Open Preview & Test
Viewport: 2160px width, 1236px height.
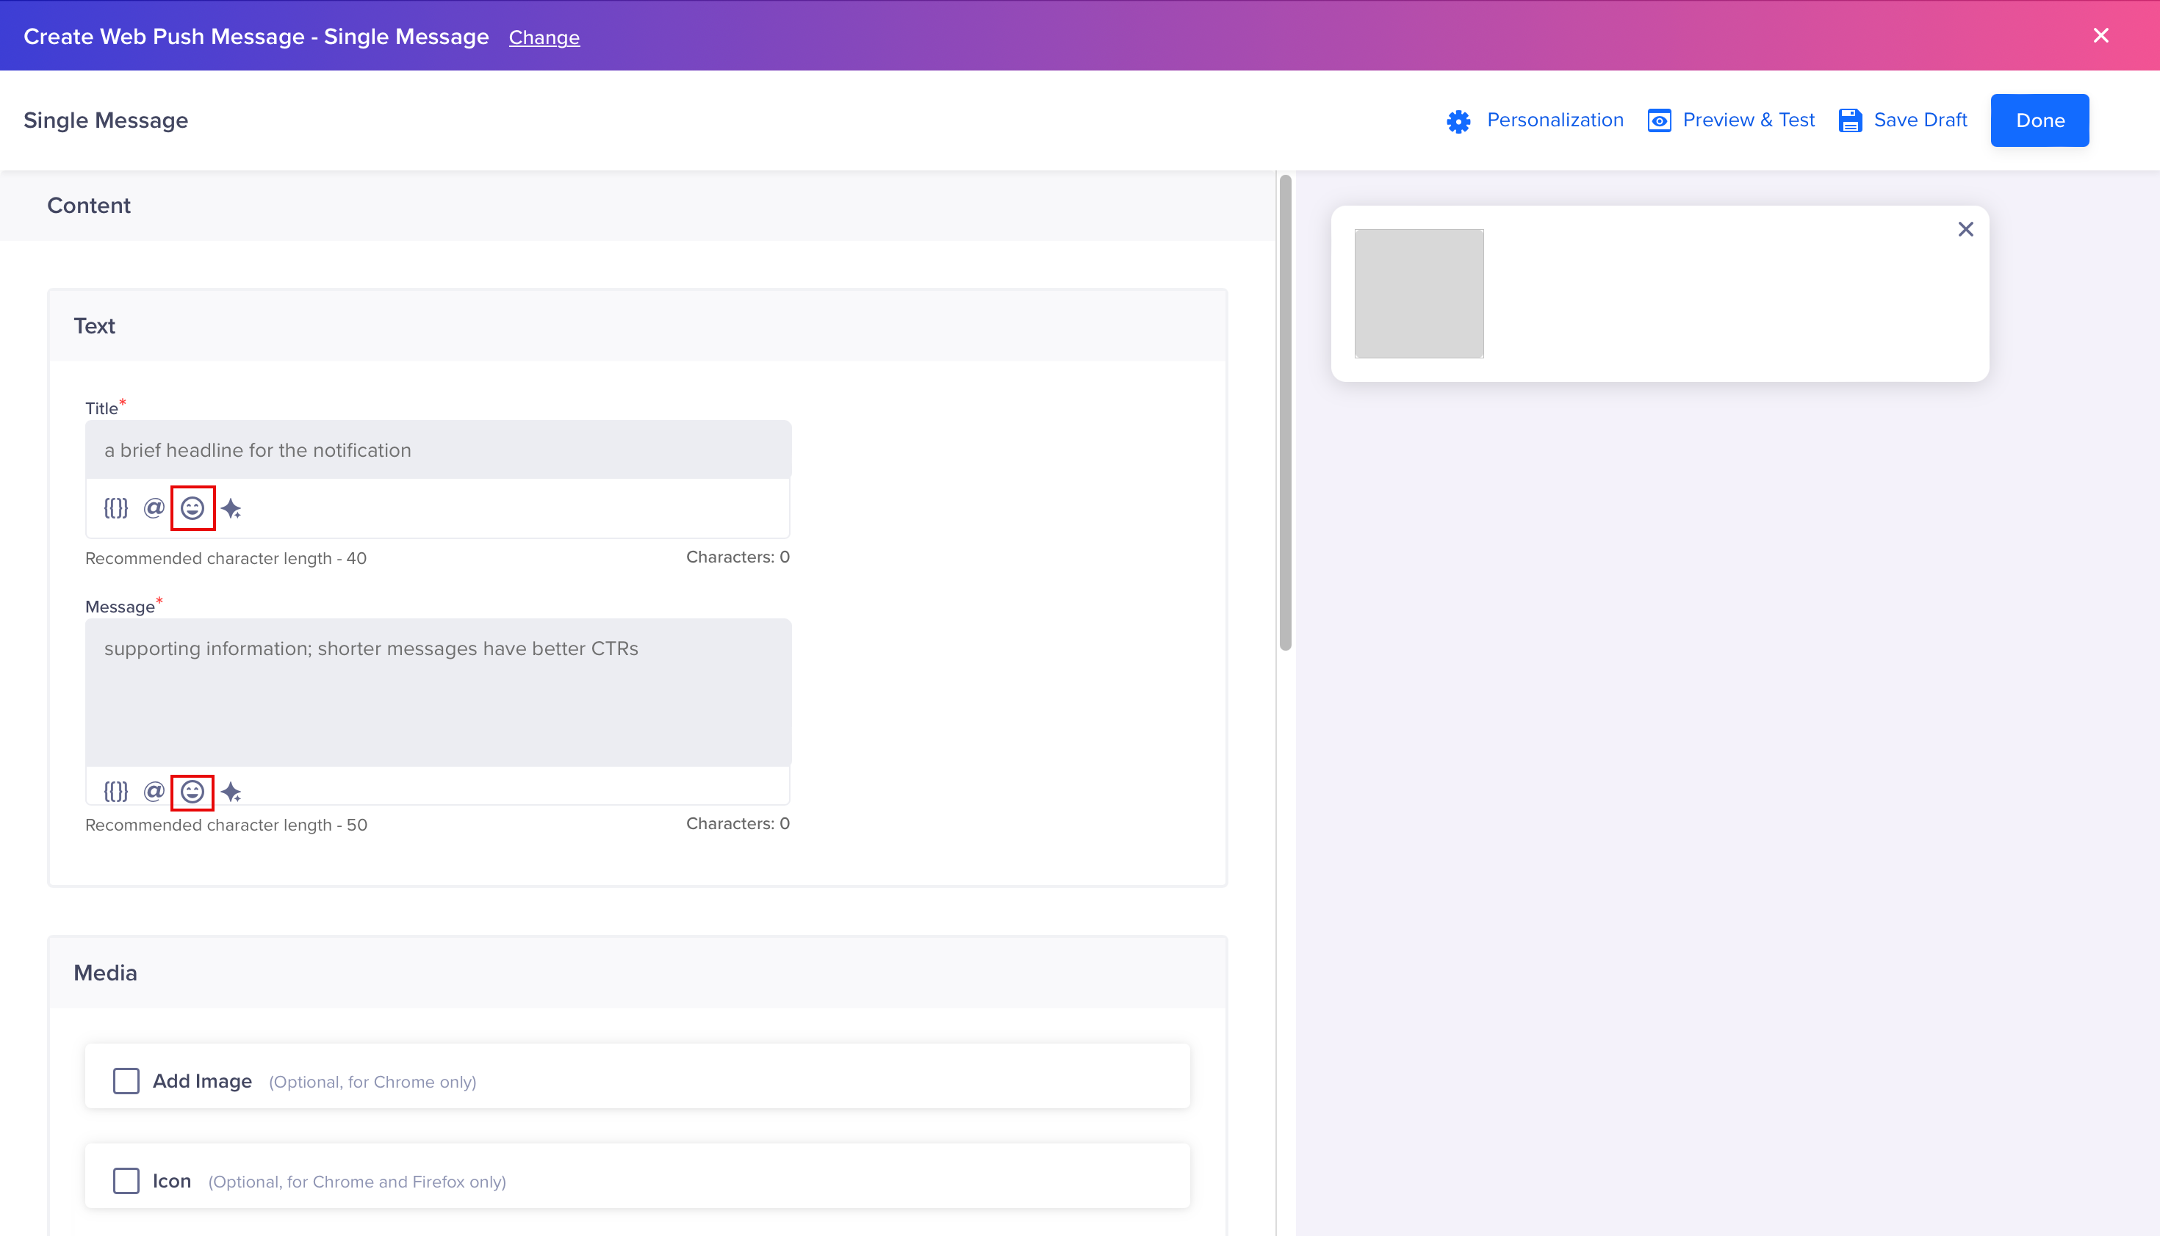(1749, 120)
